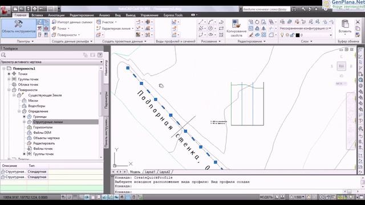Open the Express Tools ribbon tab
This screenshot has height=205, width=365.
[x=173, y=15]
